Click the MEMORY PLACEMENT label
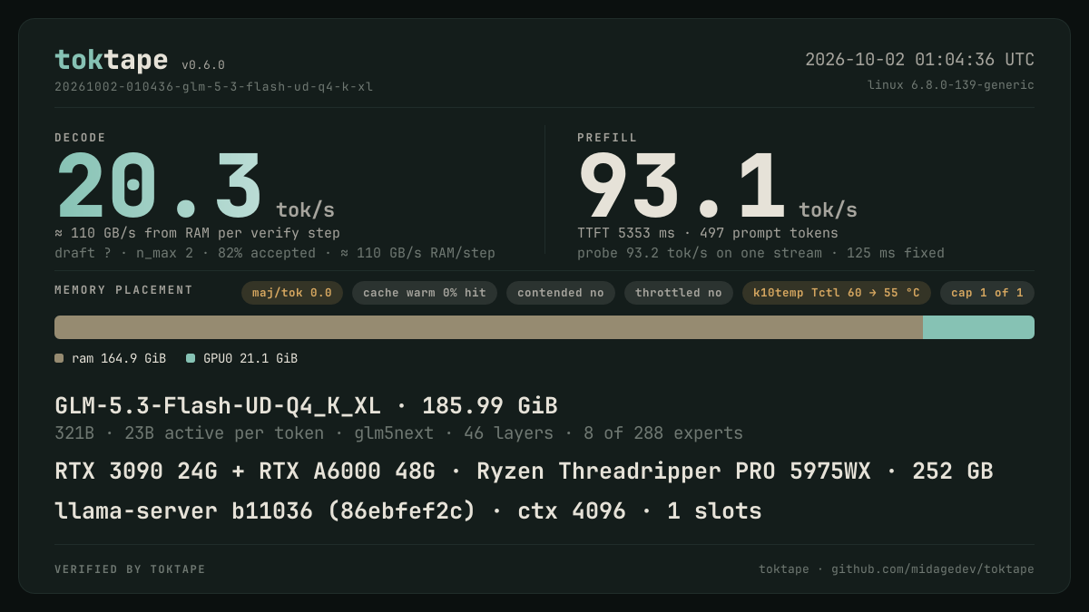Screen dimensions: 1089x612 (x=123, y=290)
